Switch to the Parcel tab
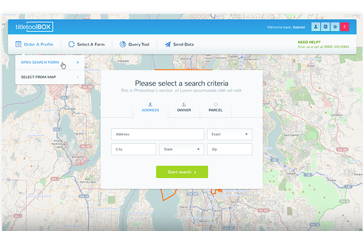This screenshot has width=363, height=231. [215, 107]
